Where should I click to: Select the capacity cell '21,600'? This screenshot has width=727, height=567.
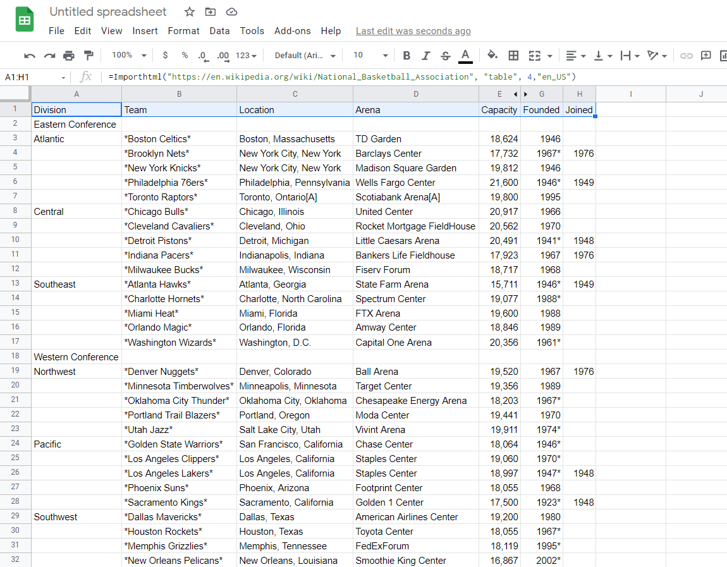pyautogui.click(x=500, y=182)
